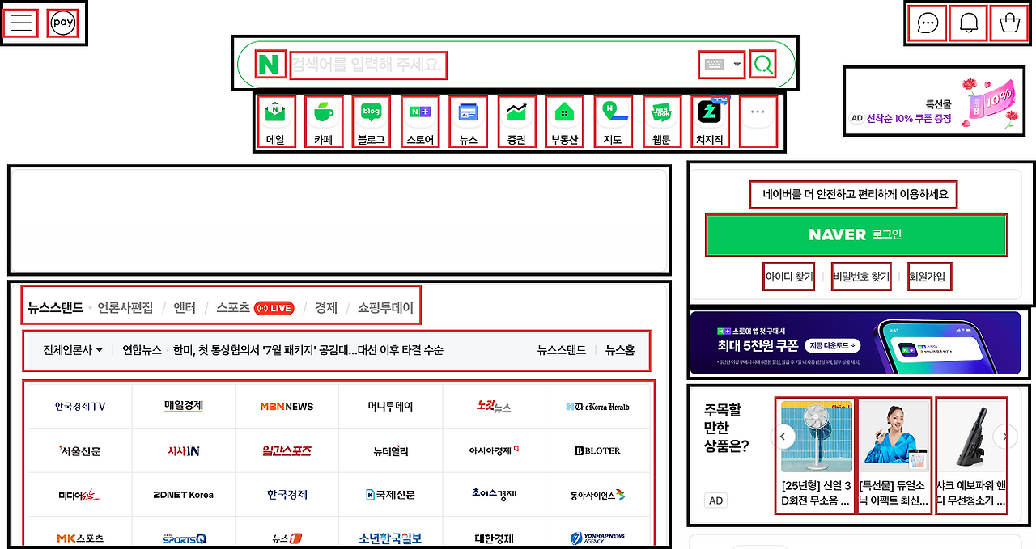Click the 지금 다운로드 coupon button
The height and width of the screenshot is (549, 1036).
pos(834,345)
